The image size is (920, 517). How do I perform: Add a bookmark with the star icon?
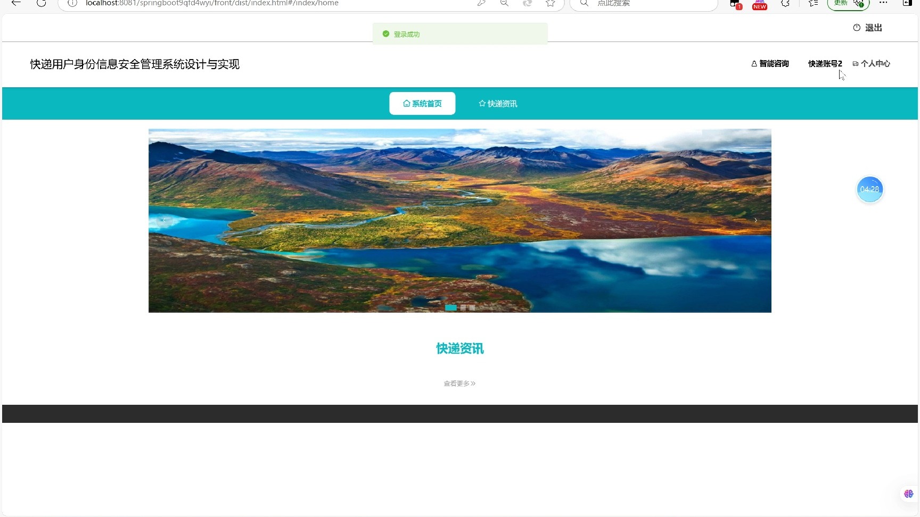point(551,4)
